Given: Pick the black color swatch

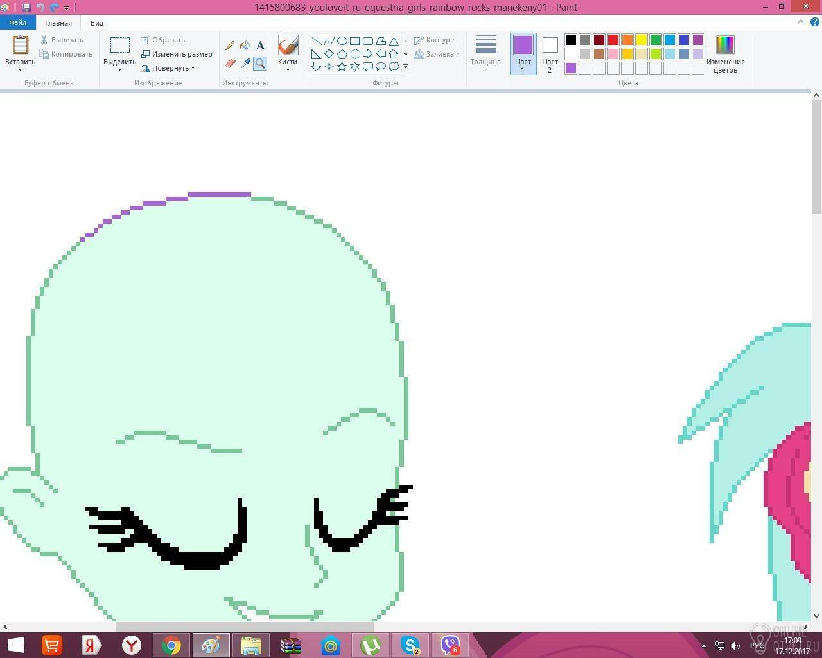Looking at the screenshot, I should point(571,40).
